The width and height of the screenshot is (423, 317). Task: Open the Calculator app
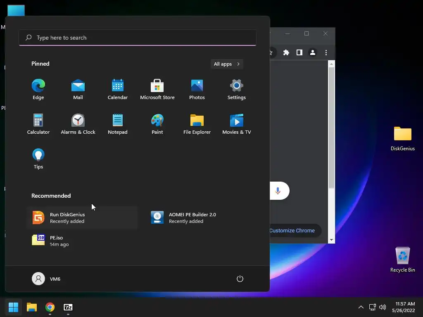click(38, 124)
